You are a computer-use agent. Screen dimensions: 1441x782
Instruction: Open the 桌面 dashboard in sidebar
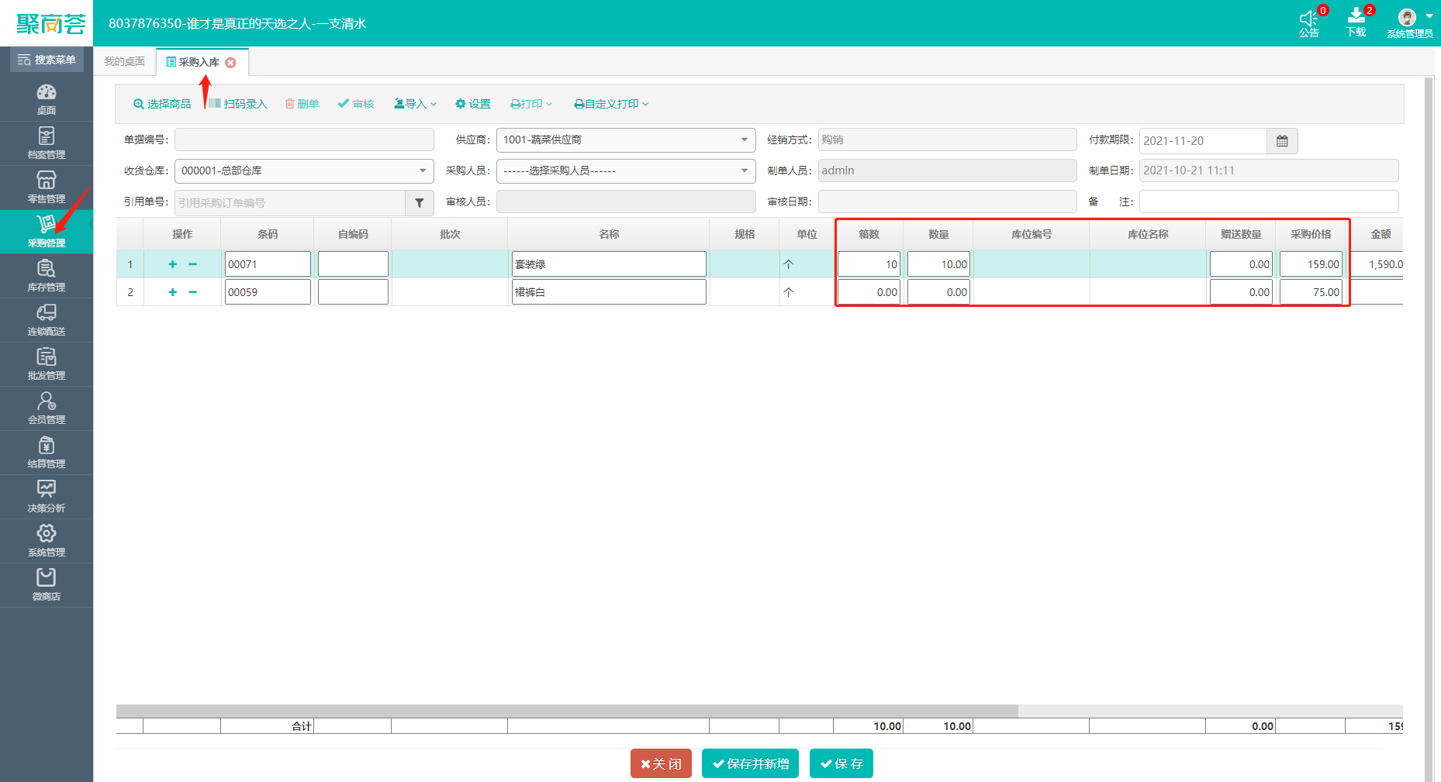[47, 99]
